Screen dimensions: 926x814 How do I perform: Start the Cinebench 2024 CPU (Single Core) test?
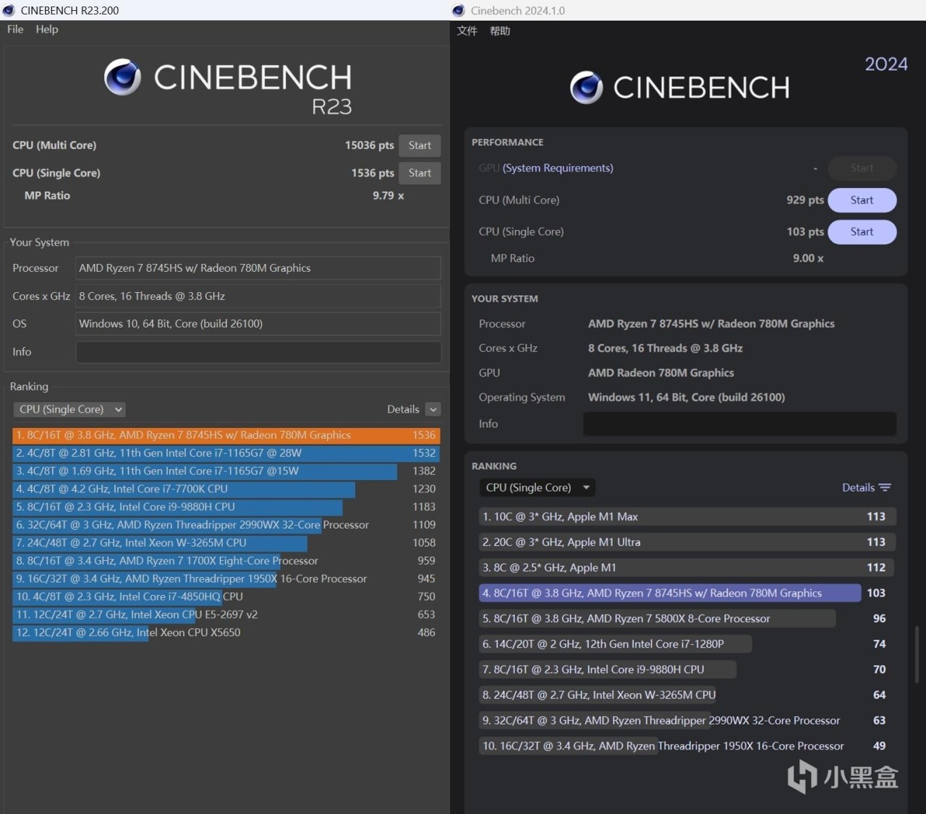point(862,231)
